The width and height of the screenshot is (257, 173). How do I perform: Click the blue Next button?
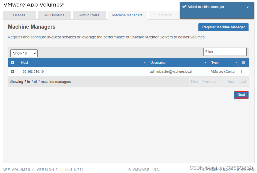(x=241, y=95)
